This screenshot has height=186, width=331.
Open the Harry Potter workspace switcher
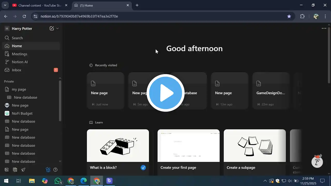pyautogui.click(x=22, y=29)
